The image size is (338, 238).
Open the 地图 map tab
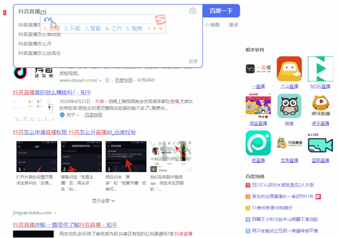click(x=213, y=25)
